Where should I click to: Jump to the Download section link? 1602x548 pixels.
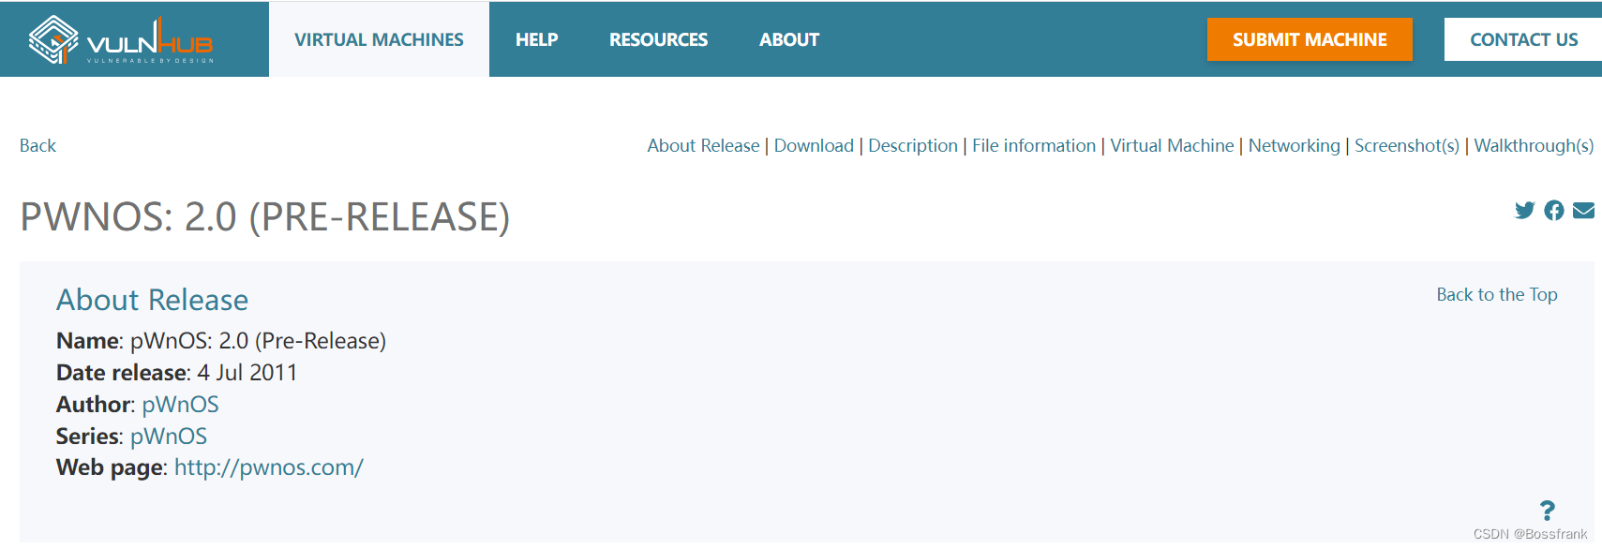(x=814, y=145)
